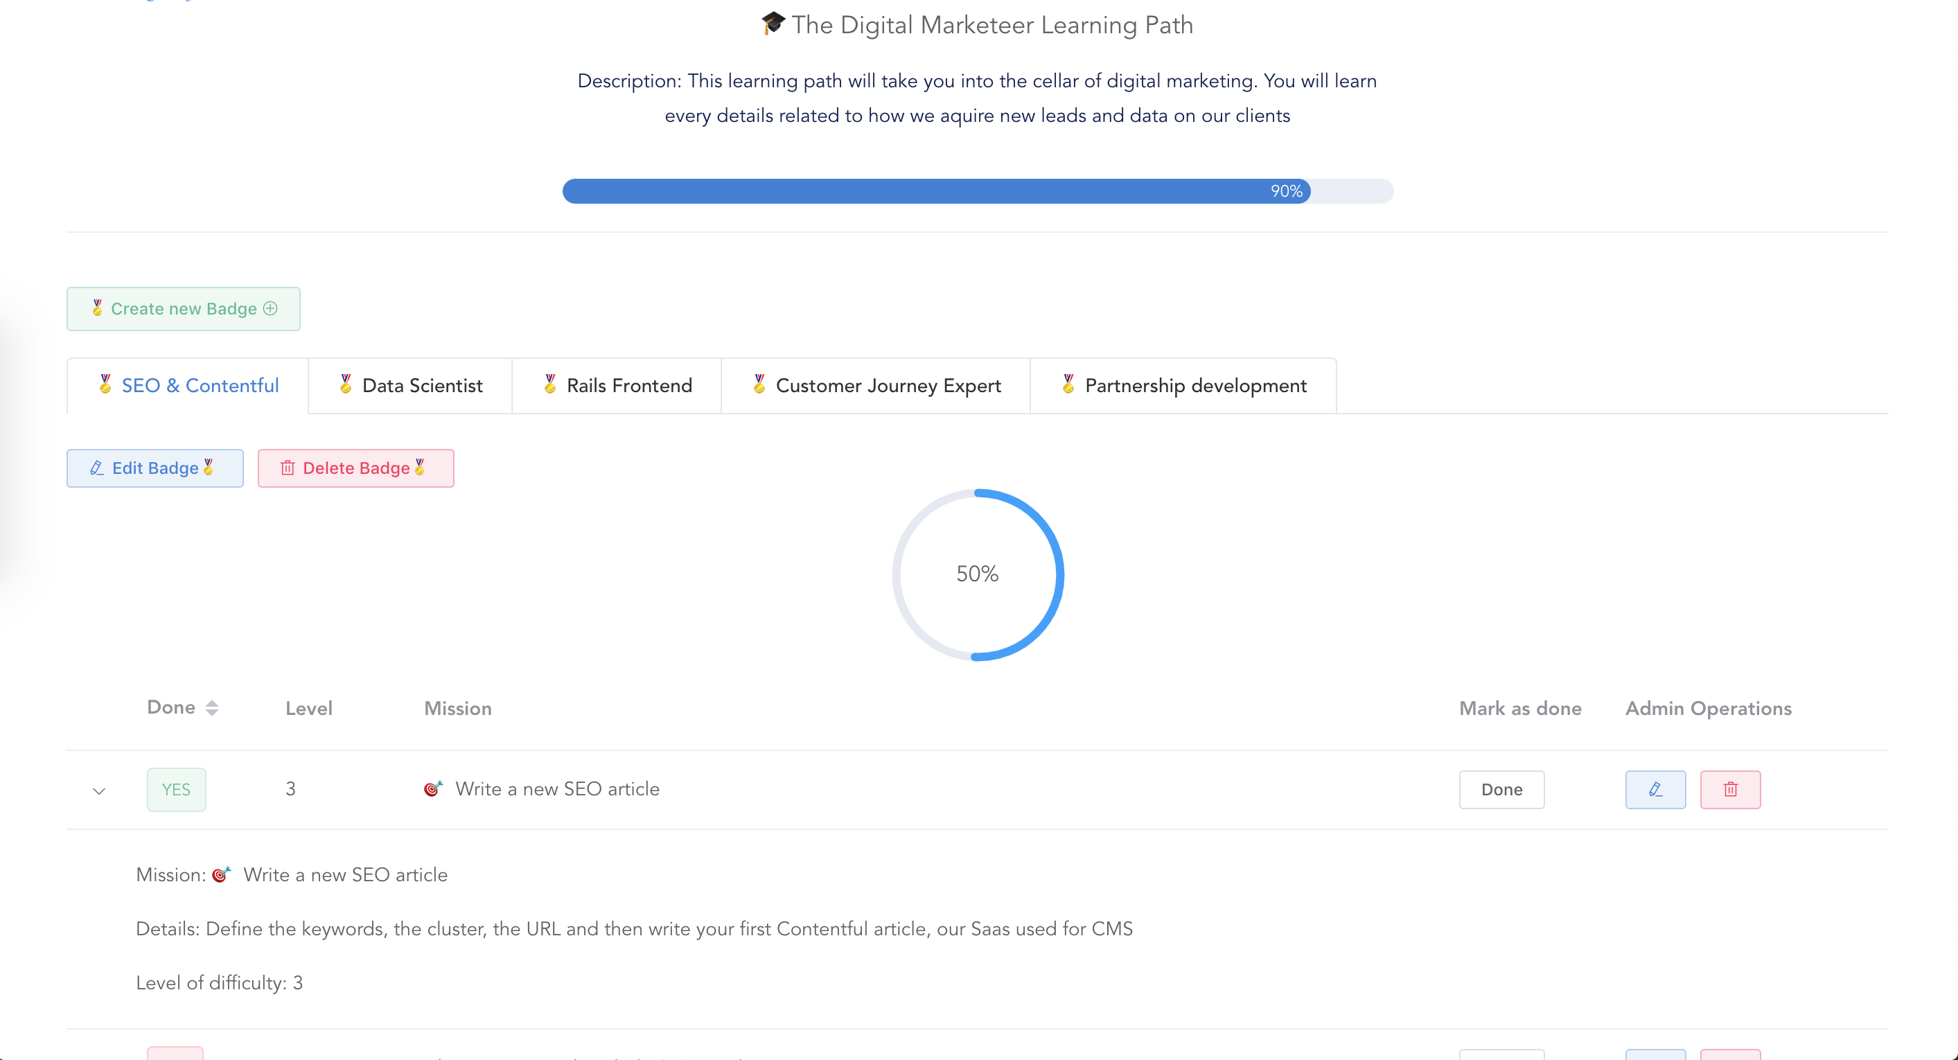Click the Mark as Done button
Image resolution: width=1958 pixels, height=1060 pixels.
click(1500, 790)
